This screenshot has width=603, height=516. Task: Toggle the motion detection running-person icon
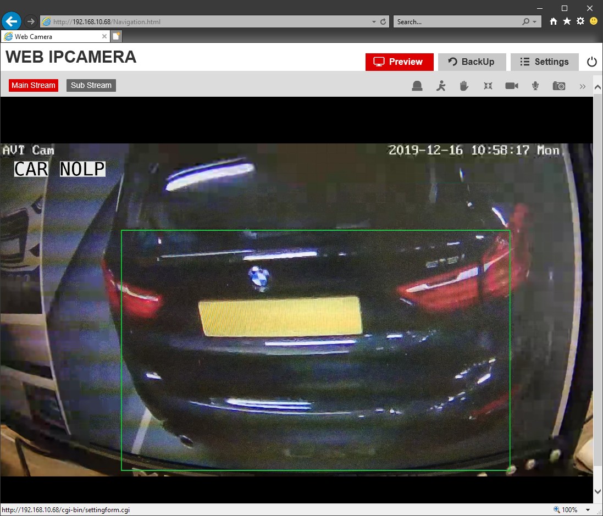(441, 86)
